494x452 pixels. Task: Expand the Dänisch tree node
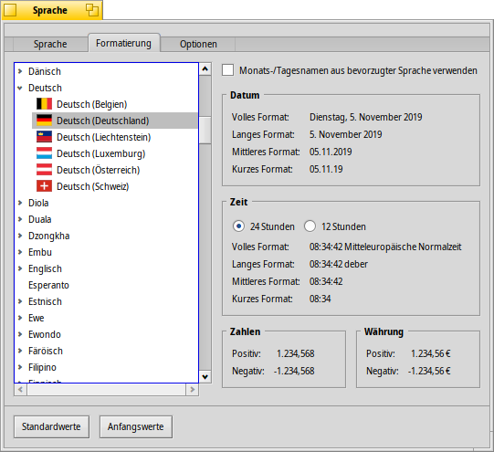point(20,71)
